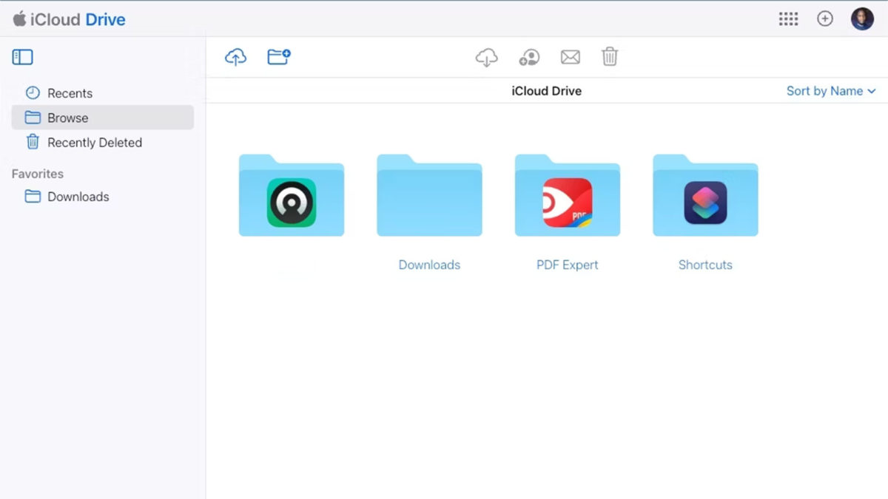Open the Downloads folder in the file grid
This screenshot has width=888, height=499.
point(429,195)
